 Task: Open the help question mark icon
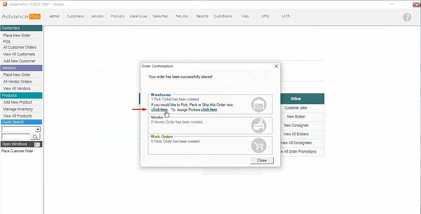point(407,17)
